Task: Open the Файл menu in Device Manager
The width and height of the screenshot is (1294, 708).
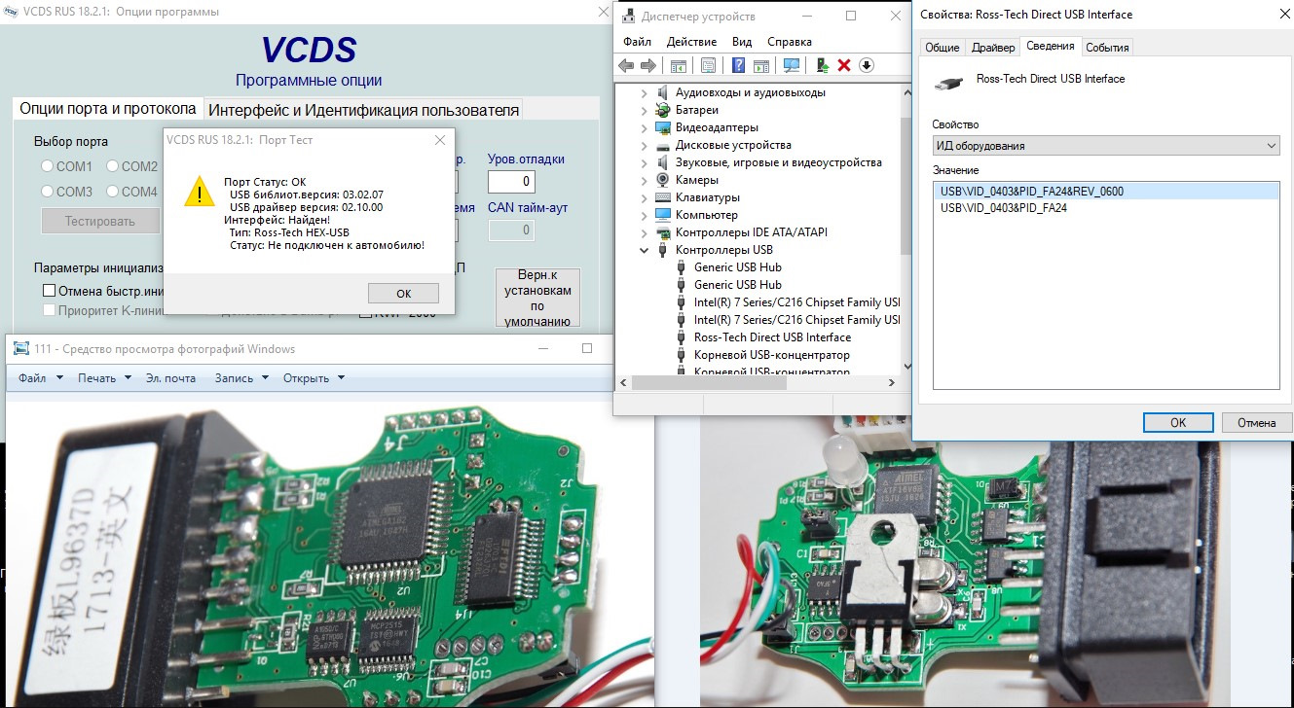Action: [x=638, y=42]
